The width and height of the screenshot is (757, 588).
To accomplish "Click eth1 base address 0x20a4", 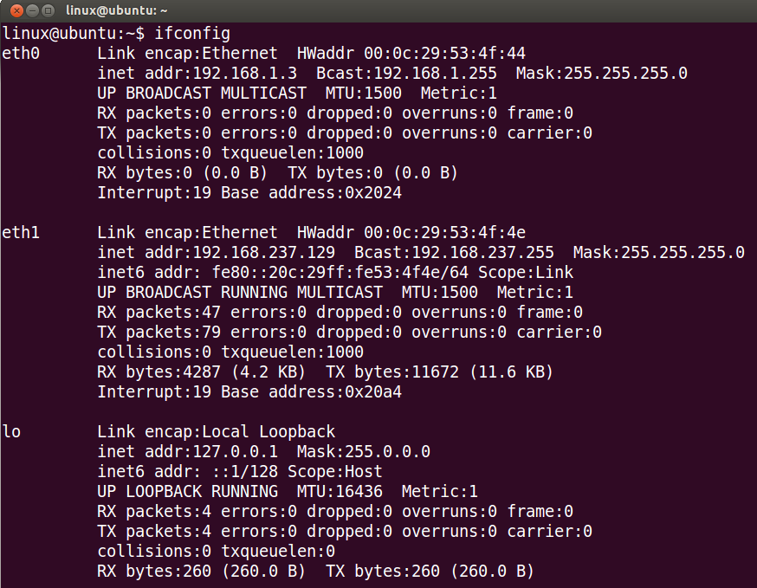I will (373, 392).
